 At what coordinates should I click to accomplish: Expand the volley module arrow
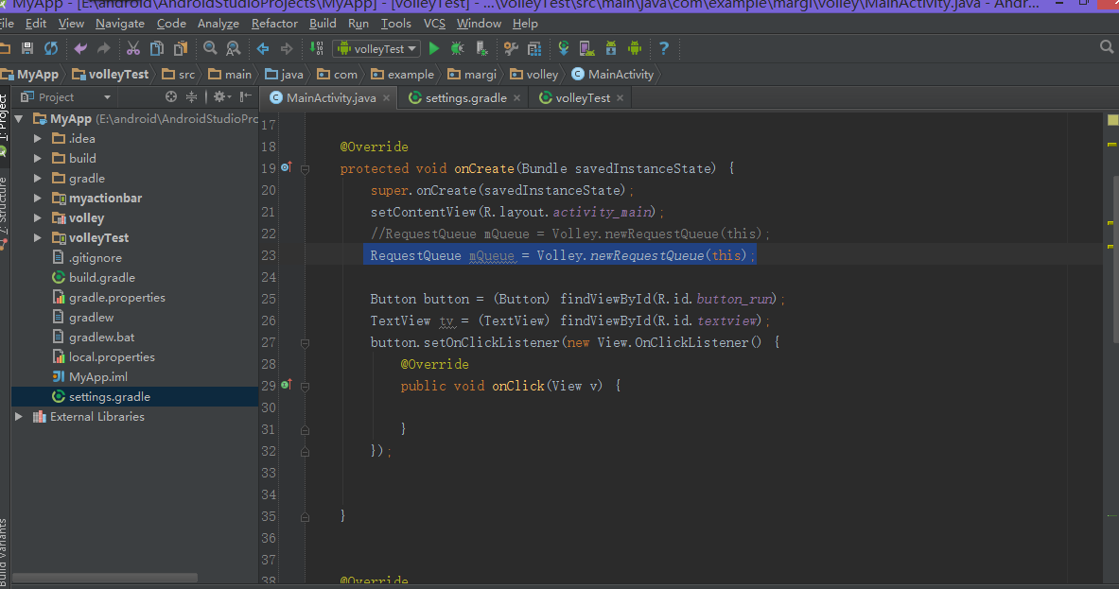click(38, 218)
